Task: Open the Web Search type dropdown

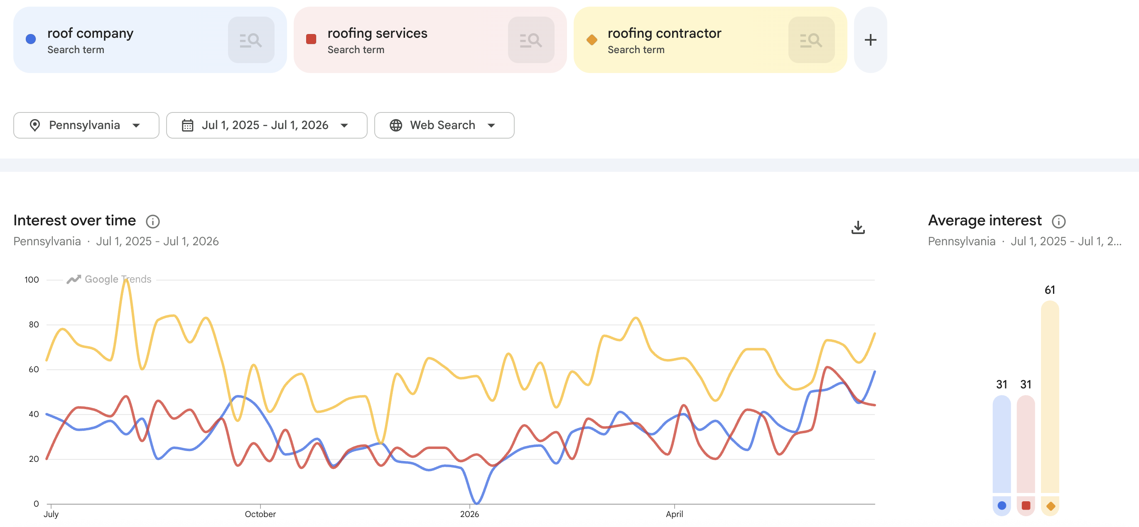Action: click(444, 125)
